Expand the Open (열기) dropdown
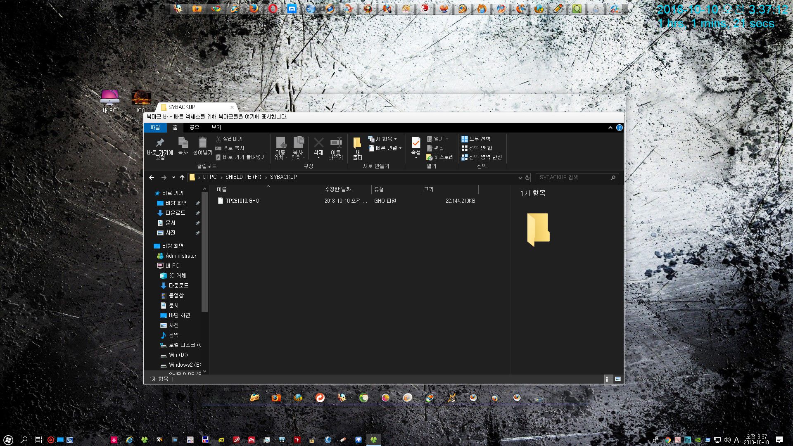Image resolution: width=793 pixels, height=446 pixels. (446, 139)
